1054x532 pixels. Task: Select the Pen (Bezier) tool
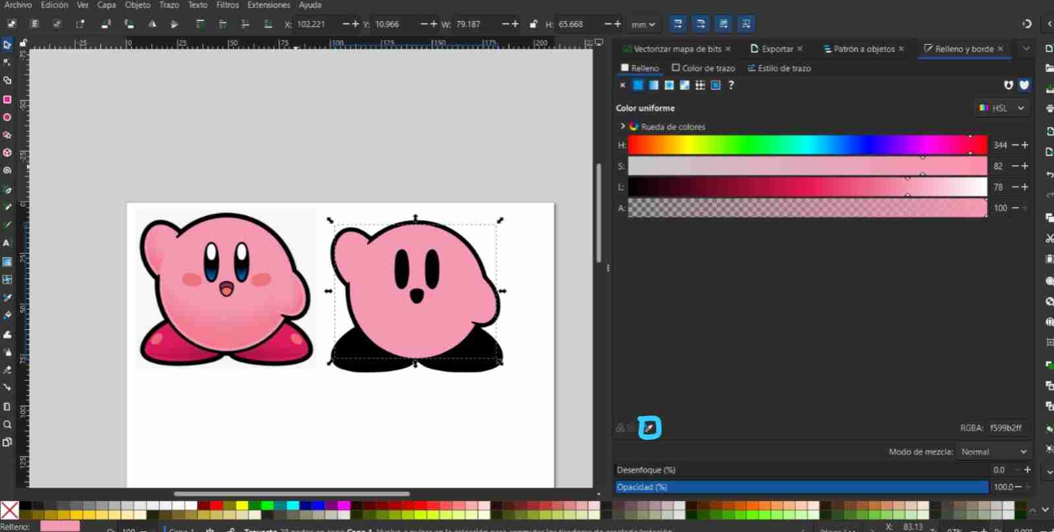(7, 190)
